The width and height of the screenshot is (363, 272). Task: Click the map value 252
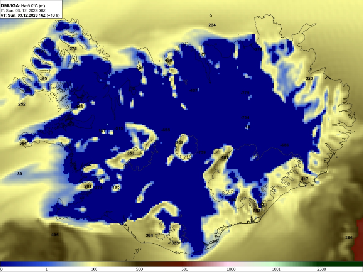pos(22,104)
